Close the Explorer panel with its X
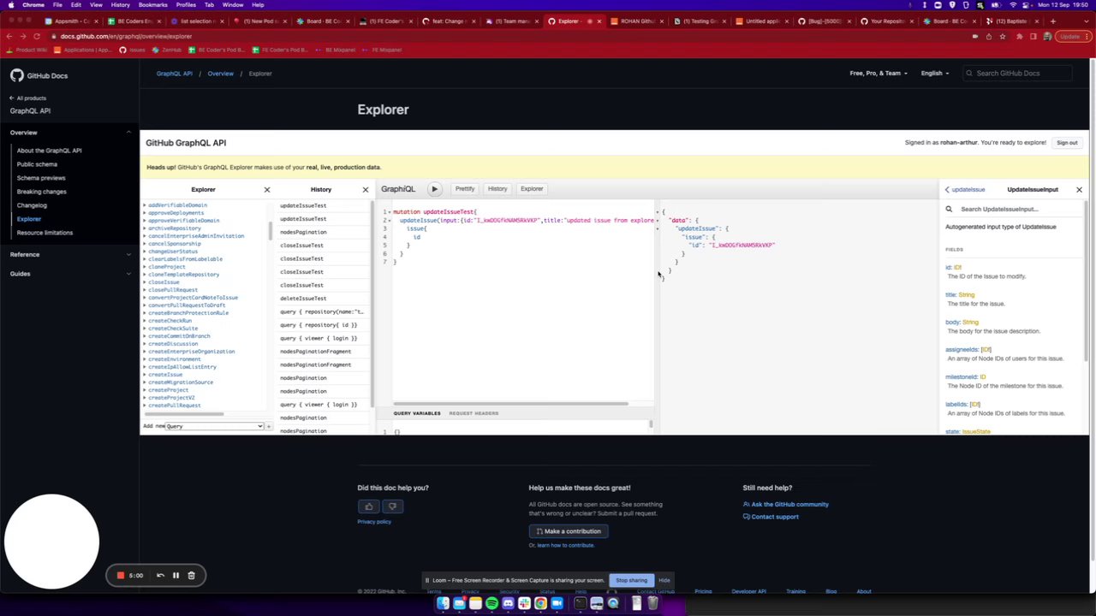This screenshot has width=1096, height=616. point(266,190)
